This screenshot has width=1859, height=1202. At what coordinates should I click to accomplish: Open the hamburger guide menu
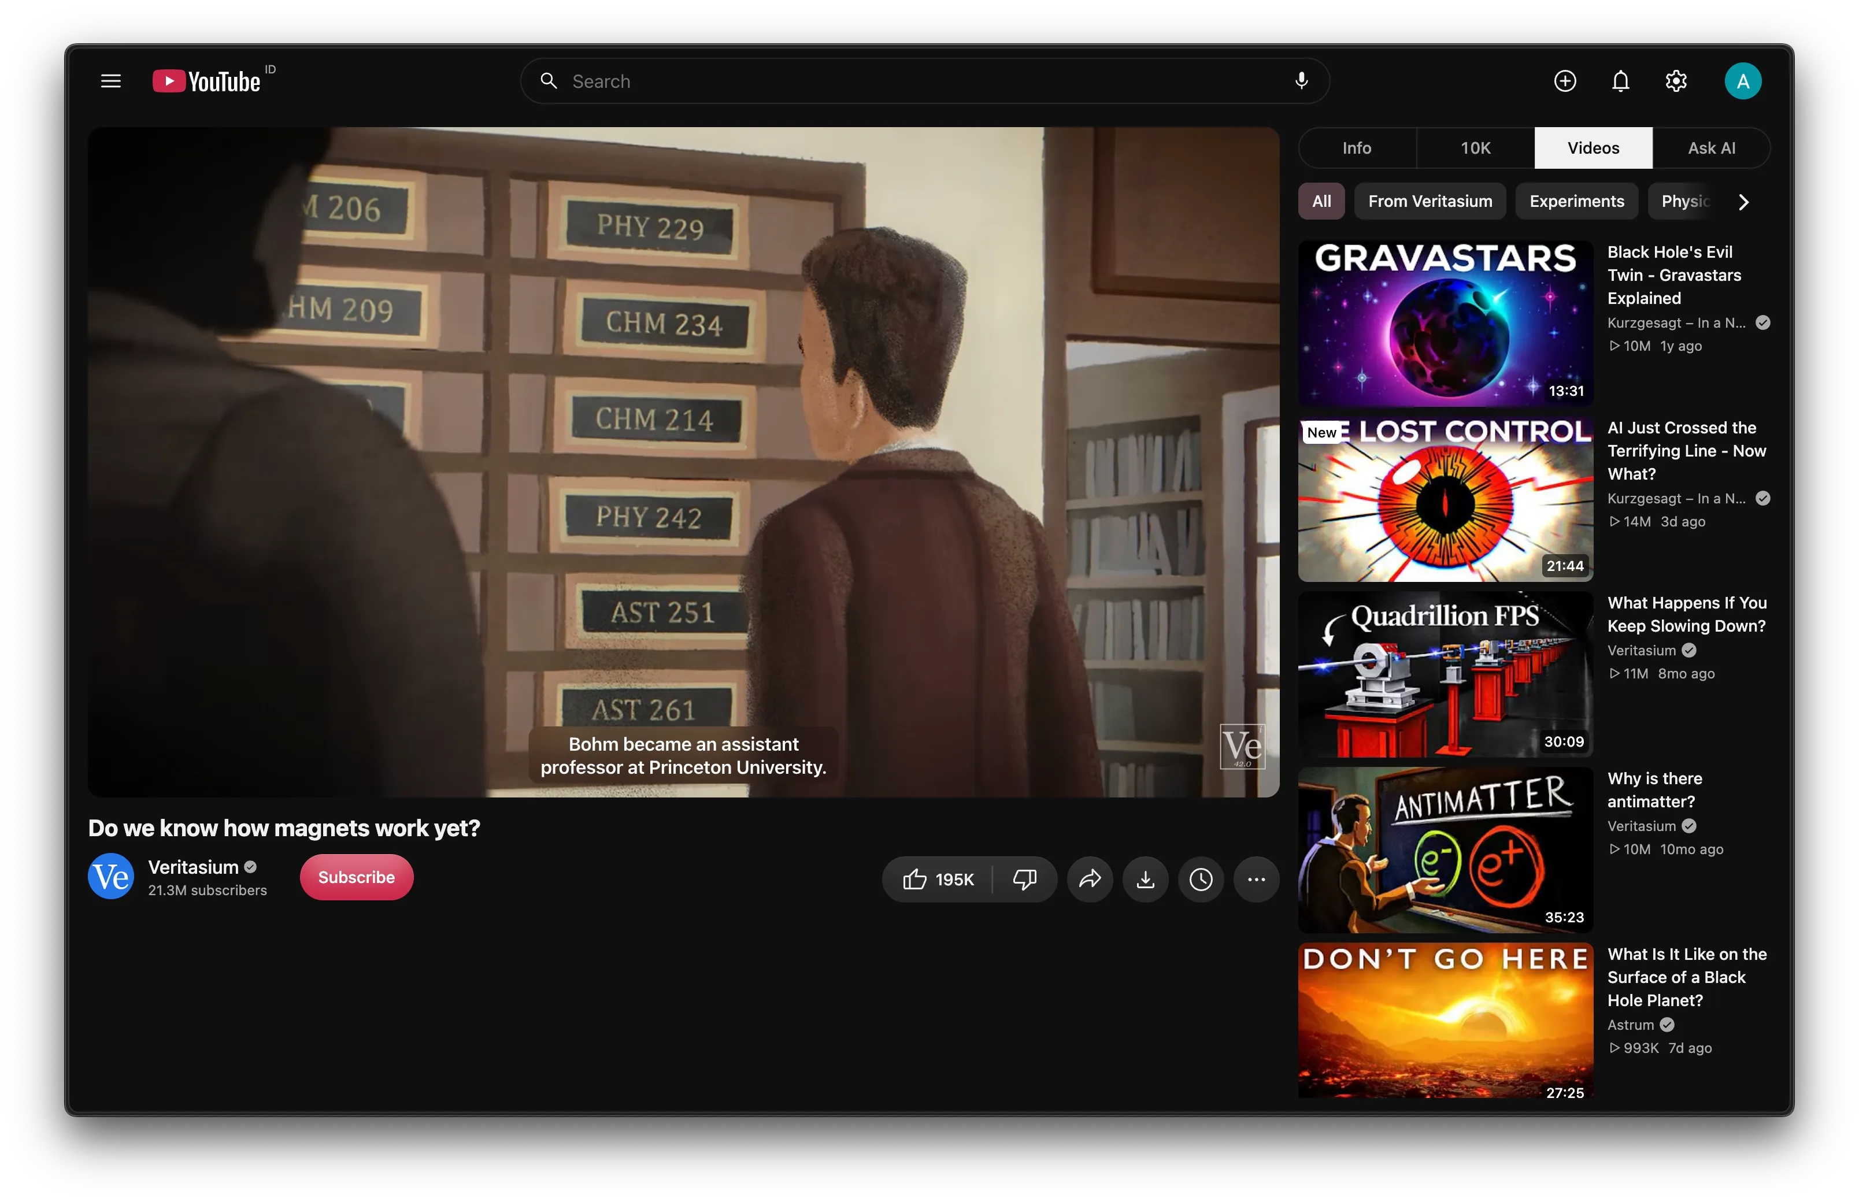click(111, 81)
